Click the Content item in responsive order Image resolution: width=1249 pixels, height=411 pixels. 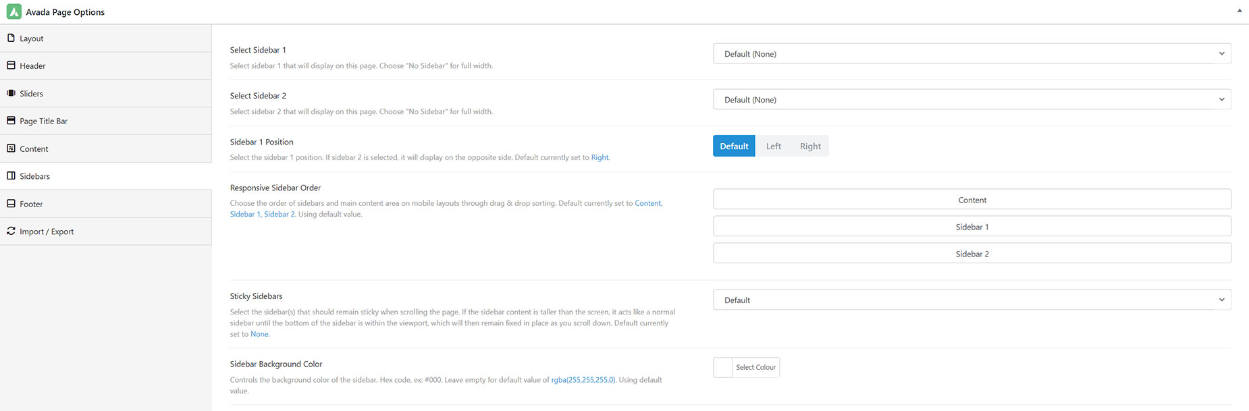(972, 200)
